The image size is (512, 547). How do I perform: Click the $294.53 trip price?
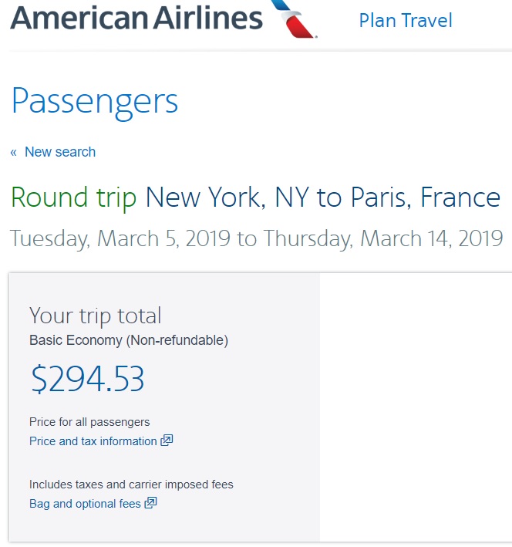(x=87, y=379)
